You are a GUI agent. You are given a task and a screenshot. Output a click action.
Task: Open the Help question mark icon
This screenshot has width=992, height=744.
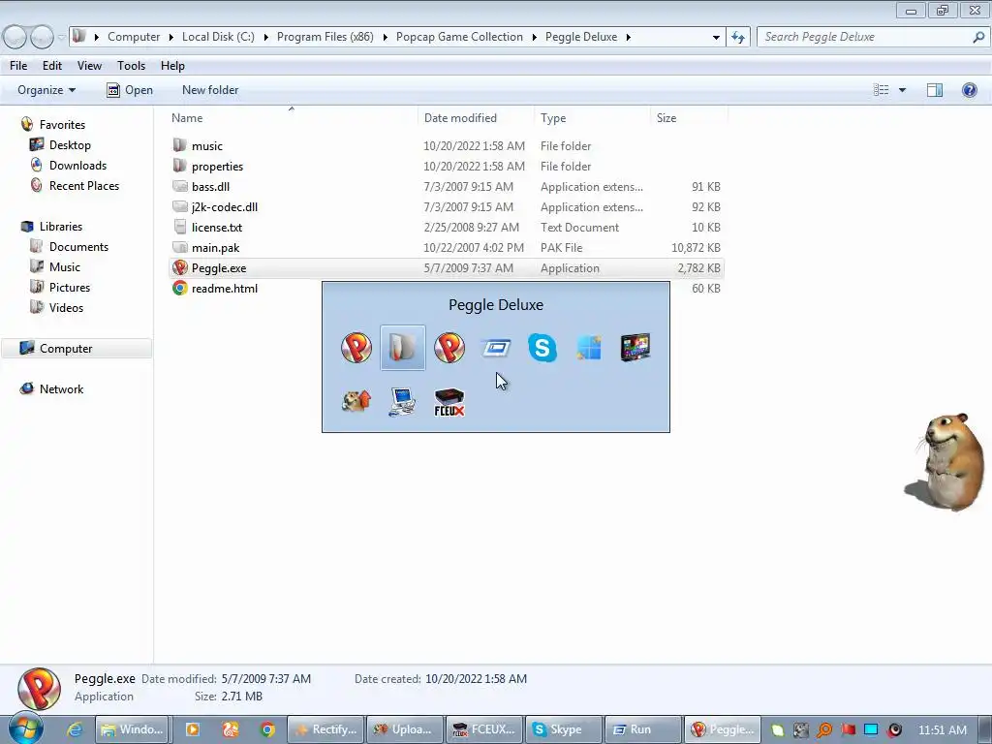969,90
